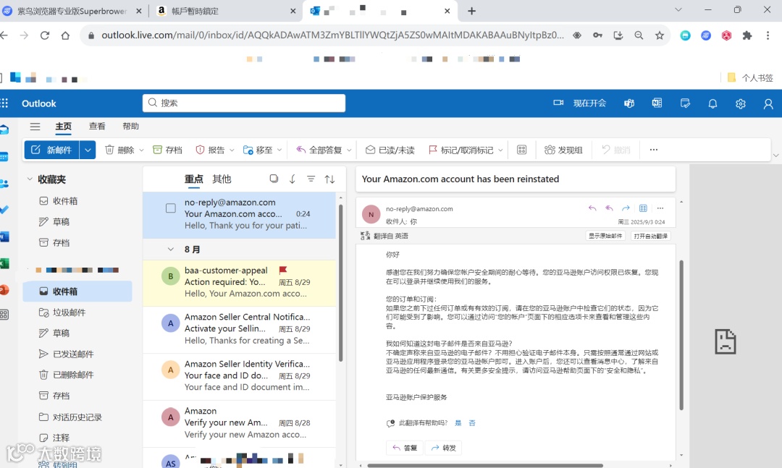The width and height of the screenshot is (782, 468).
Task: Answer Yes (是) to translation helpful
Action: [x=458, y=422]
